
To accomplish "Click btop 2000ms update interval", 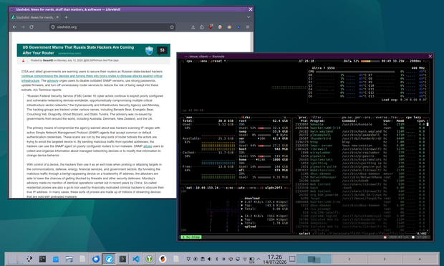I will coord(415,61).
